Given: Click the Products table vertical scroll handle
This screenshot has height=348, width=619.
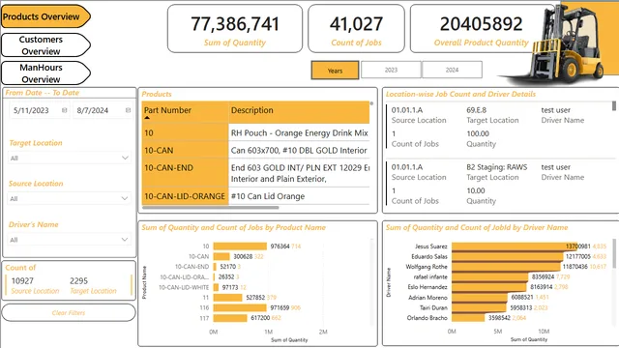Looking at the screenshot, I should tap(371, 103).
